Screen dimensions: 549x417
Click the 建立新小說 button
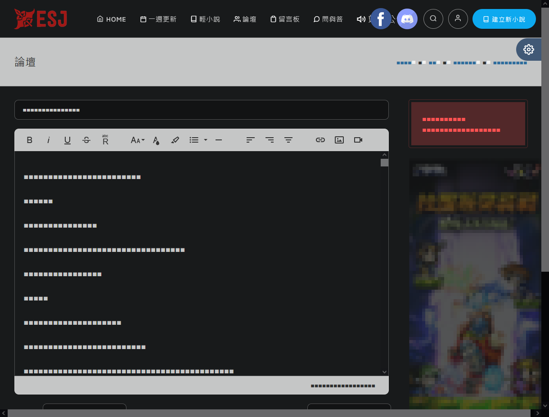tap(504, 19)
